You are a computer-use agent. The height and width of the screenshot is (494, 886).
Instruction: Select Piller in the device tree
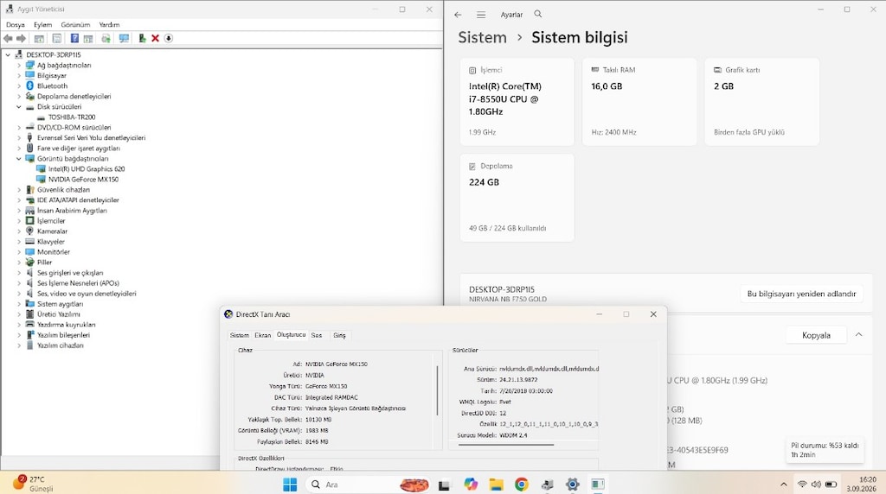(44, 263)
